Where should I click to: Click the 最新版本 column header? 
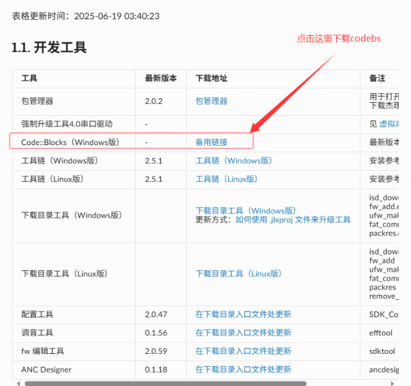[161, 78]
